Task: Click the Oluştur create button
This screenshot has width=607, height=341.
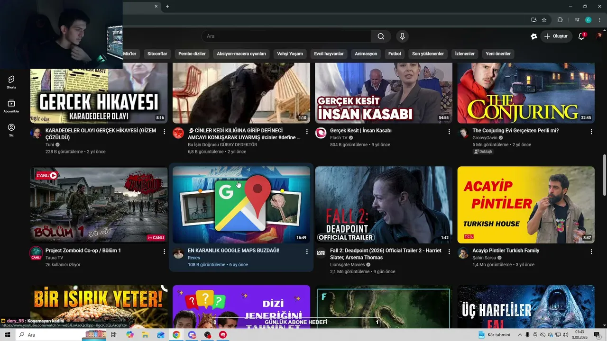Action: pyautogui.click(x=556, y=36)
